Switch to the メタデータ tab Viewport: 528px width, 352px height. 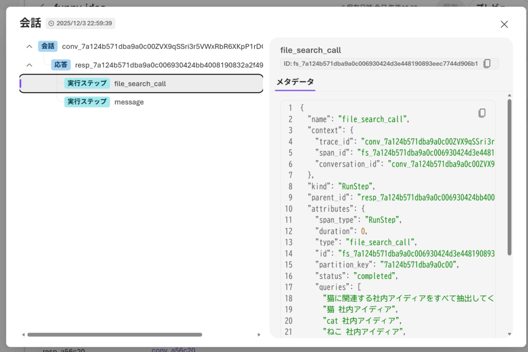point(295,82)
